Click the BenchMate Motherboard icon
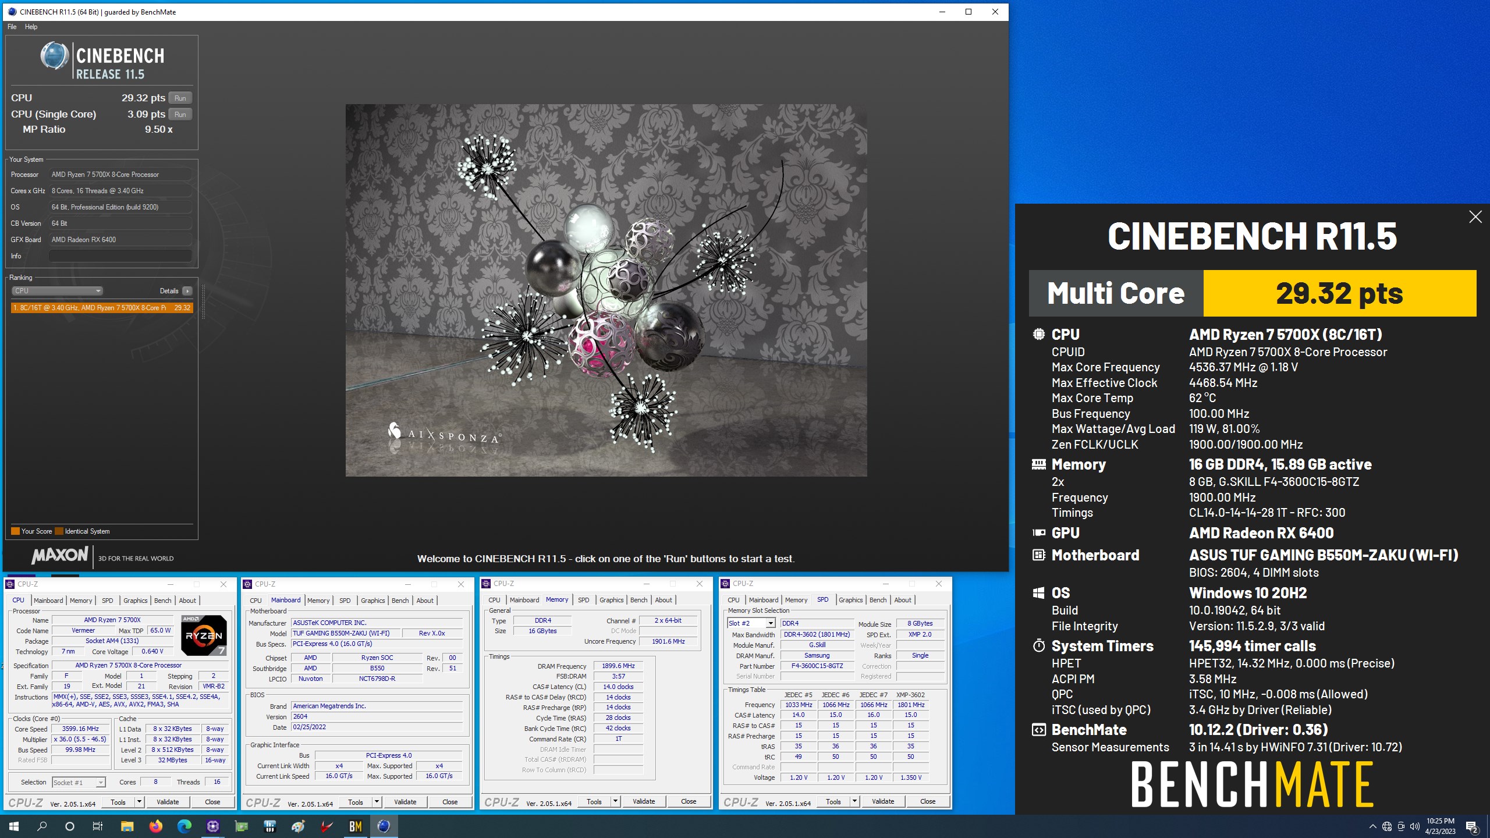This screenshot has height=838, width=1490. 1038,555
